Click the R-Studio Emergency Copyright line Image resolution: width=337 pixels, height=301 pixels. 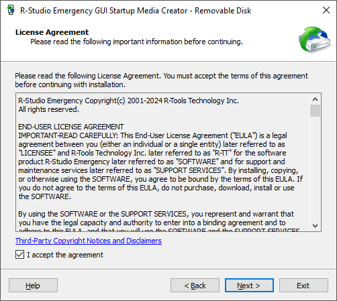tap(128, 101)
